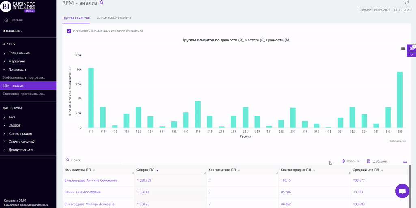Collapse Лояльность reports section
The image size is (416, 208).
17,69
